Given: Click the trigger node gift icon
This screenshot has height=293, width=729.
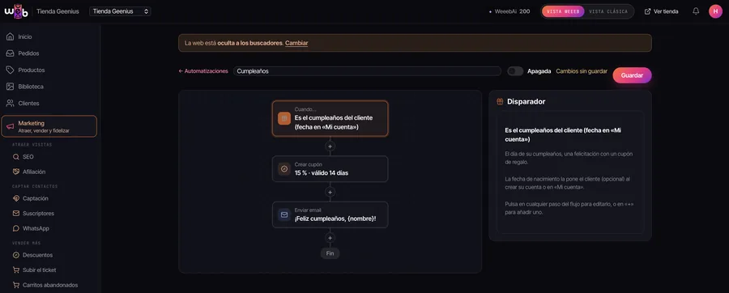Looking at the screenshot, I should pyautogui.click(x=284, y=118).
